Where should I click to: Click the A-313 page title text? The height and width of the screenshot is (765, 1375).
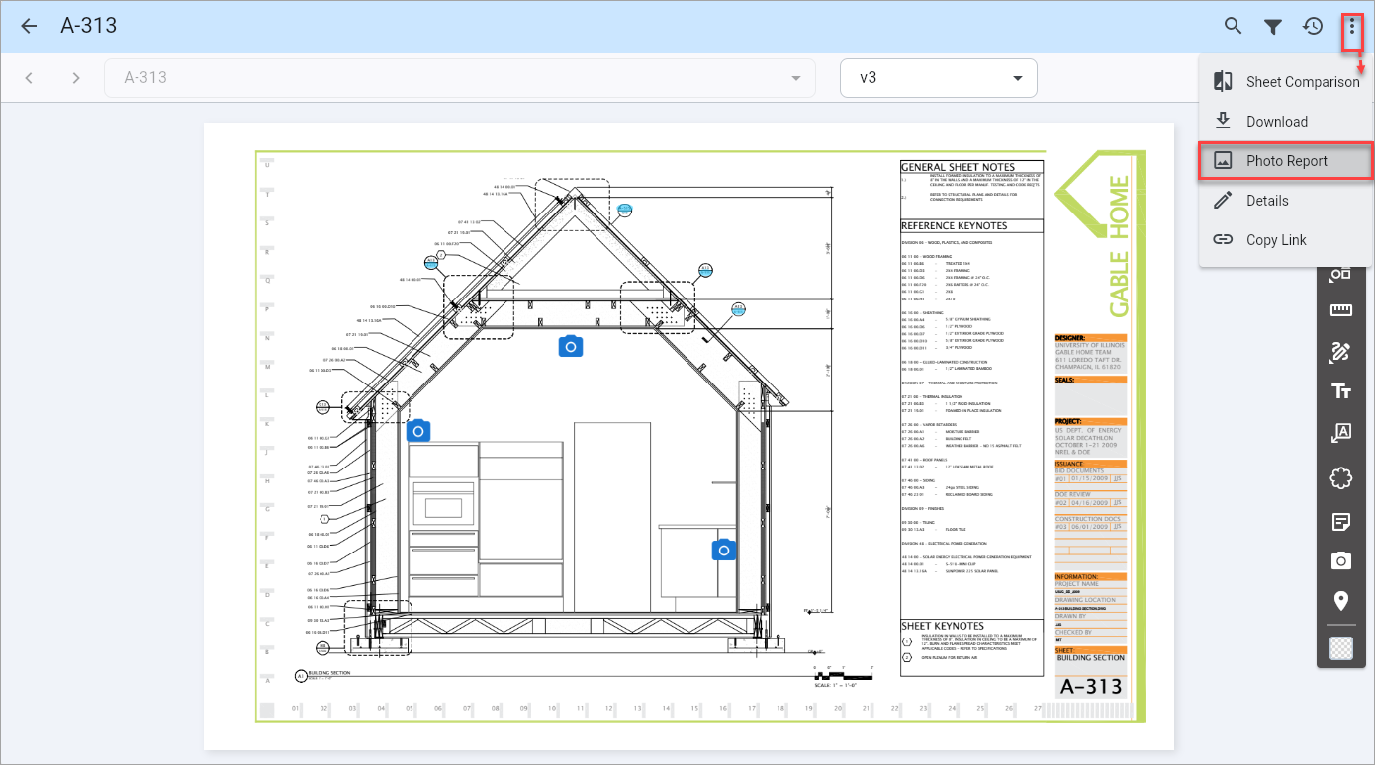pyautogui.click(x=89, y=26)
